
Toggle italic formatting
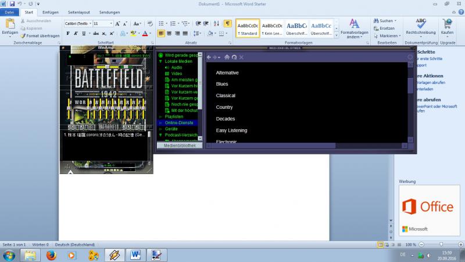tap(76, 34)
